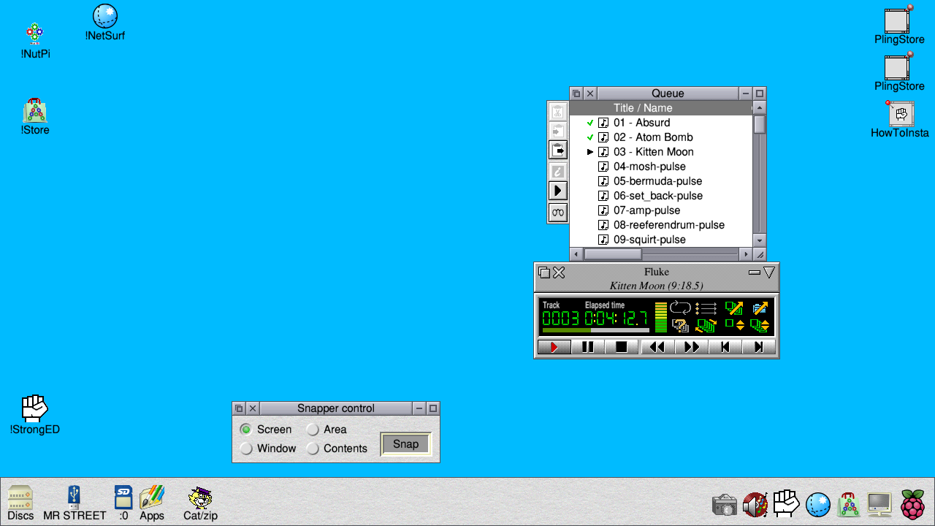Select the Area radio button in Snapper control

tap(313, 430)
